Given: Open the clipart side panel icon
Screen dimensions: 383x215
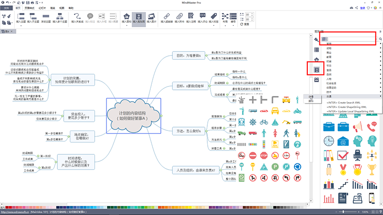Looking at the screenshot, I should pyautogui.click(x=316, y=70).
